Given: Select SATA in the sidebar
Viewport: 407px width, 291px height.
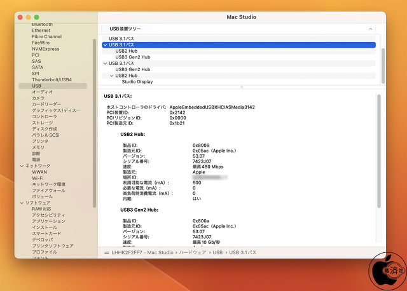Looking at the screenshot, I should [38, 67].
